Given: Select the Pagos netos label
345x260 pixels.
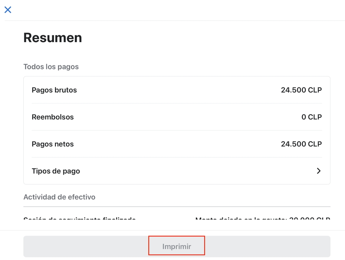Looking at the screenshot, I should pyautogui.click(x=53, y=144).
